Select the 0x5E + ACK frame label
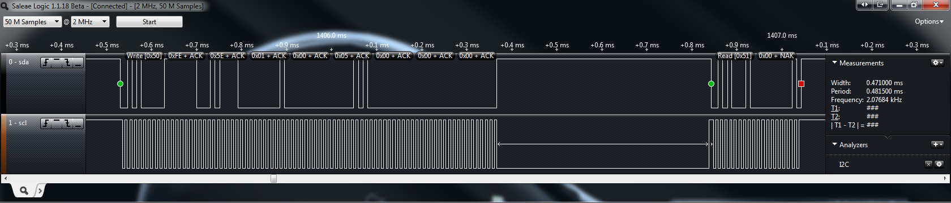The height and width of the screenshot is (203, 951). [x=227, y=56]
